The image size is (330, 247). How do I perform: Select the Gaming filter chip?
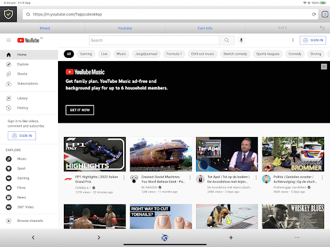86,54
